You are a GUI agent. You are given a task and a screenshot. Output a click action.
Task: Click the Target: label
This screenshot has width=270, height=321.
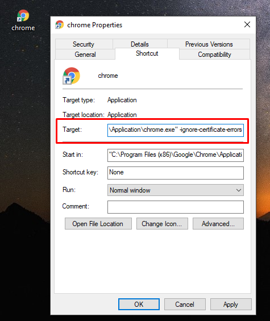point(72,130)
